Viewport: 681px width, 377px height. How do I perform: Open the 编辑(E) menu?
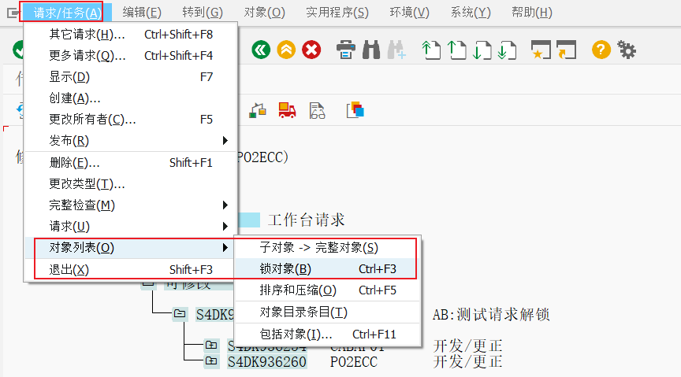(142, 13)
